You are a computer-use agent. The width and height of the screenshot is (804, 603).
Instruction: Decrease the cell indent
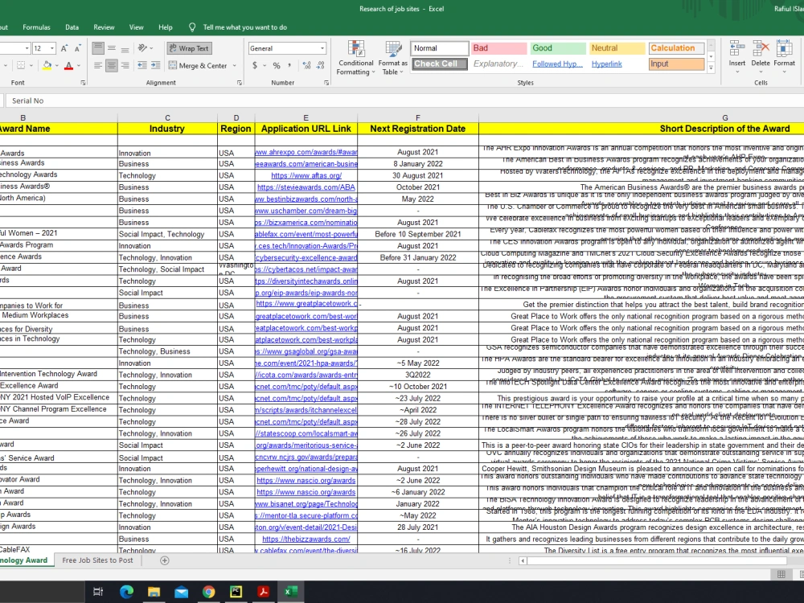click(x=142, y=65)
